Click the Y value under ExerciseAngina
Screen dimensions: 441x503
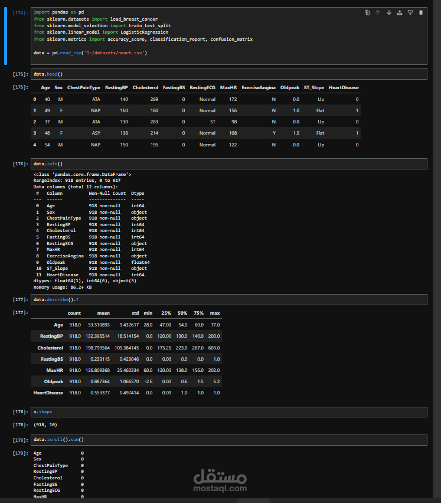274,133
